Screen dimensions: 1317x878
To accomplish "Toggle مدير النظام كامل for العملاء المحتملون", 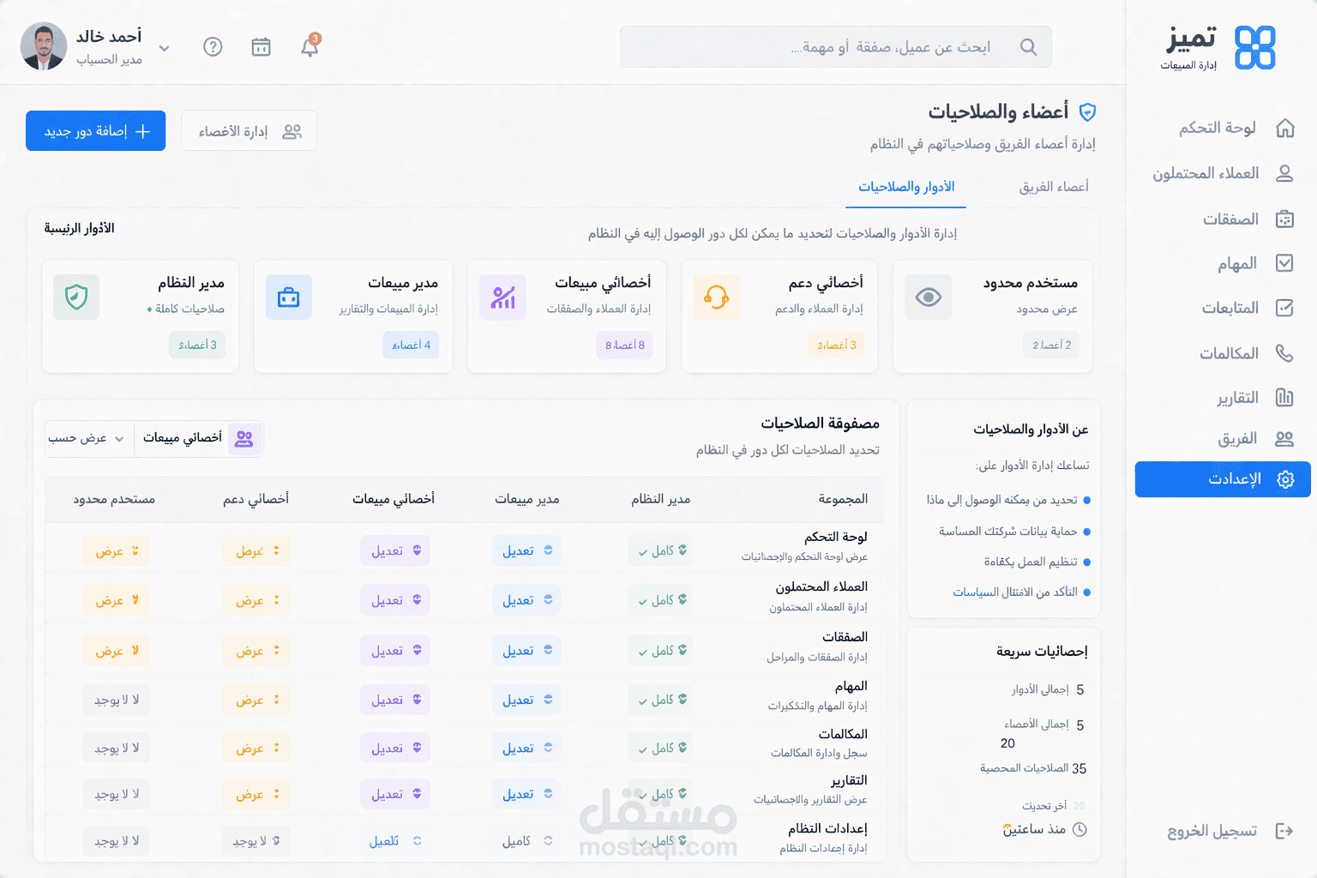I will point(660,600).
